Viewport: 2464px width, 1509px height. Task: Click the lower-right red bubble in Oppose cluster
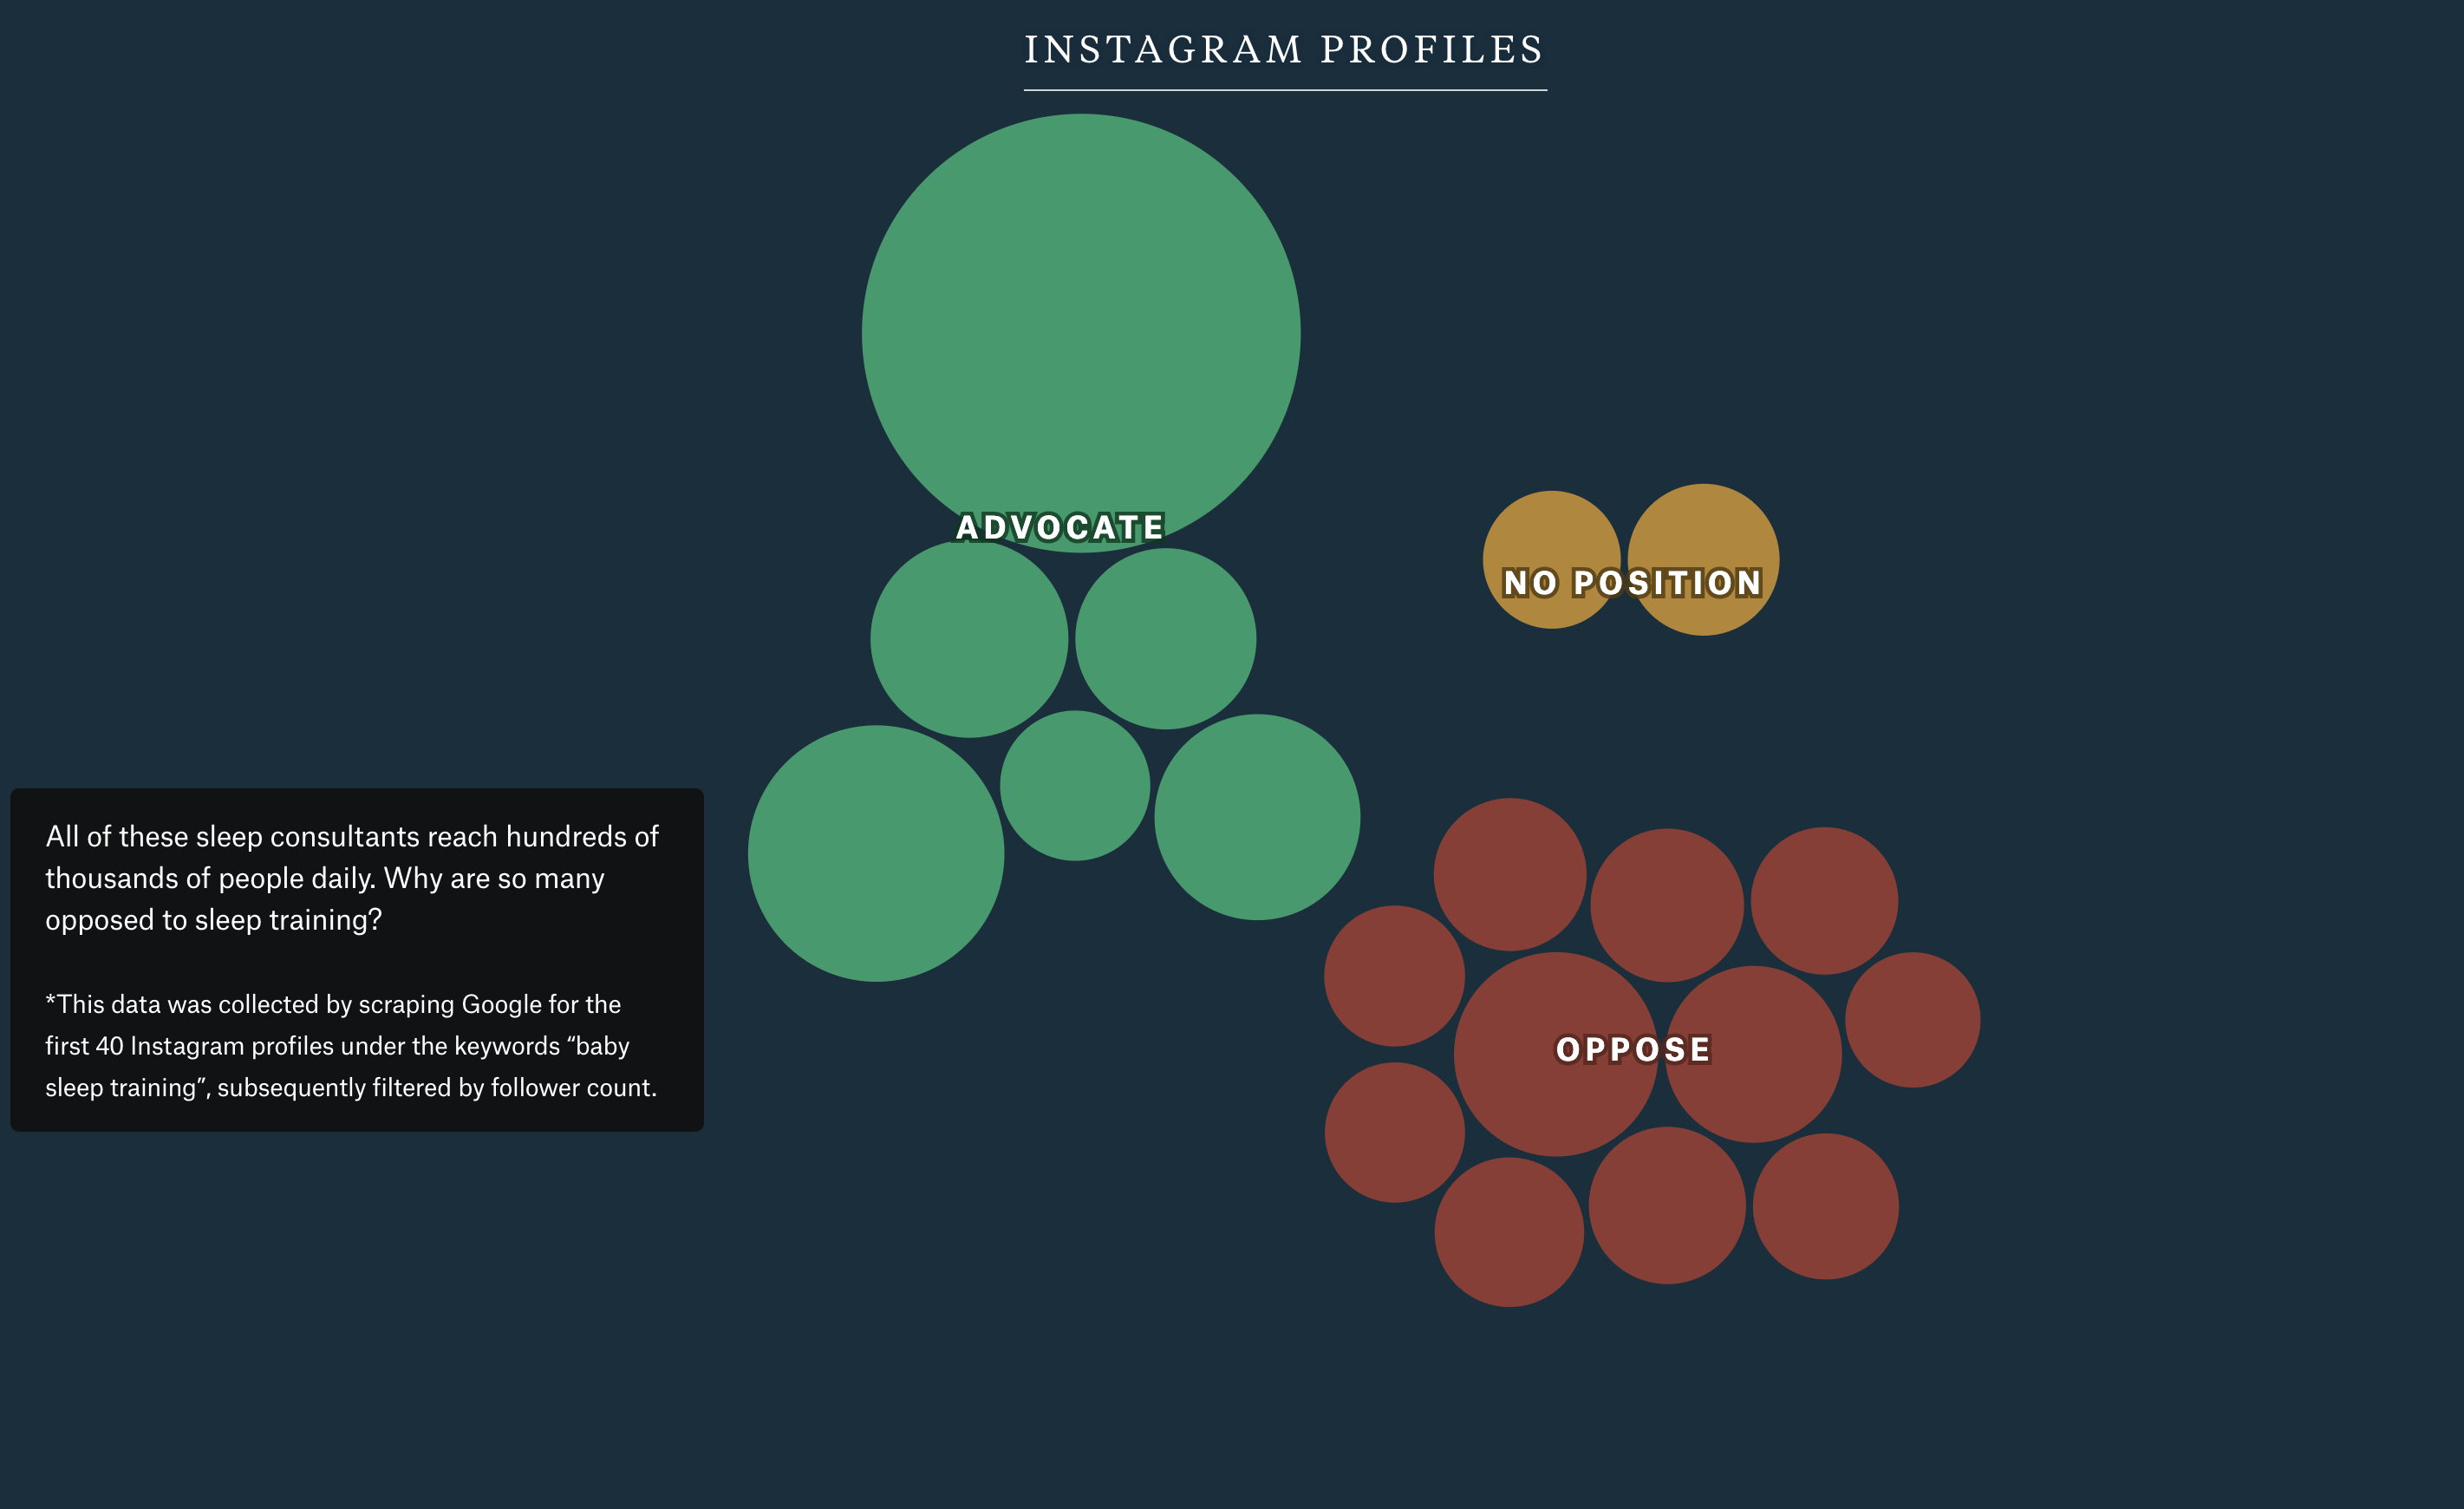tap(1825, 1206)
